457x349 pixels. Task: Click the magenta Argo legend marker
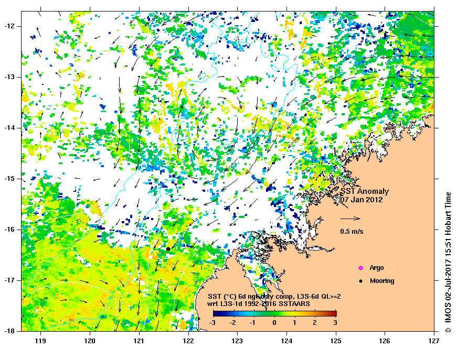click(x=360, y=268)
